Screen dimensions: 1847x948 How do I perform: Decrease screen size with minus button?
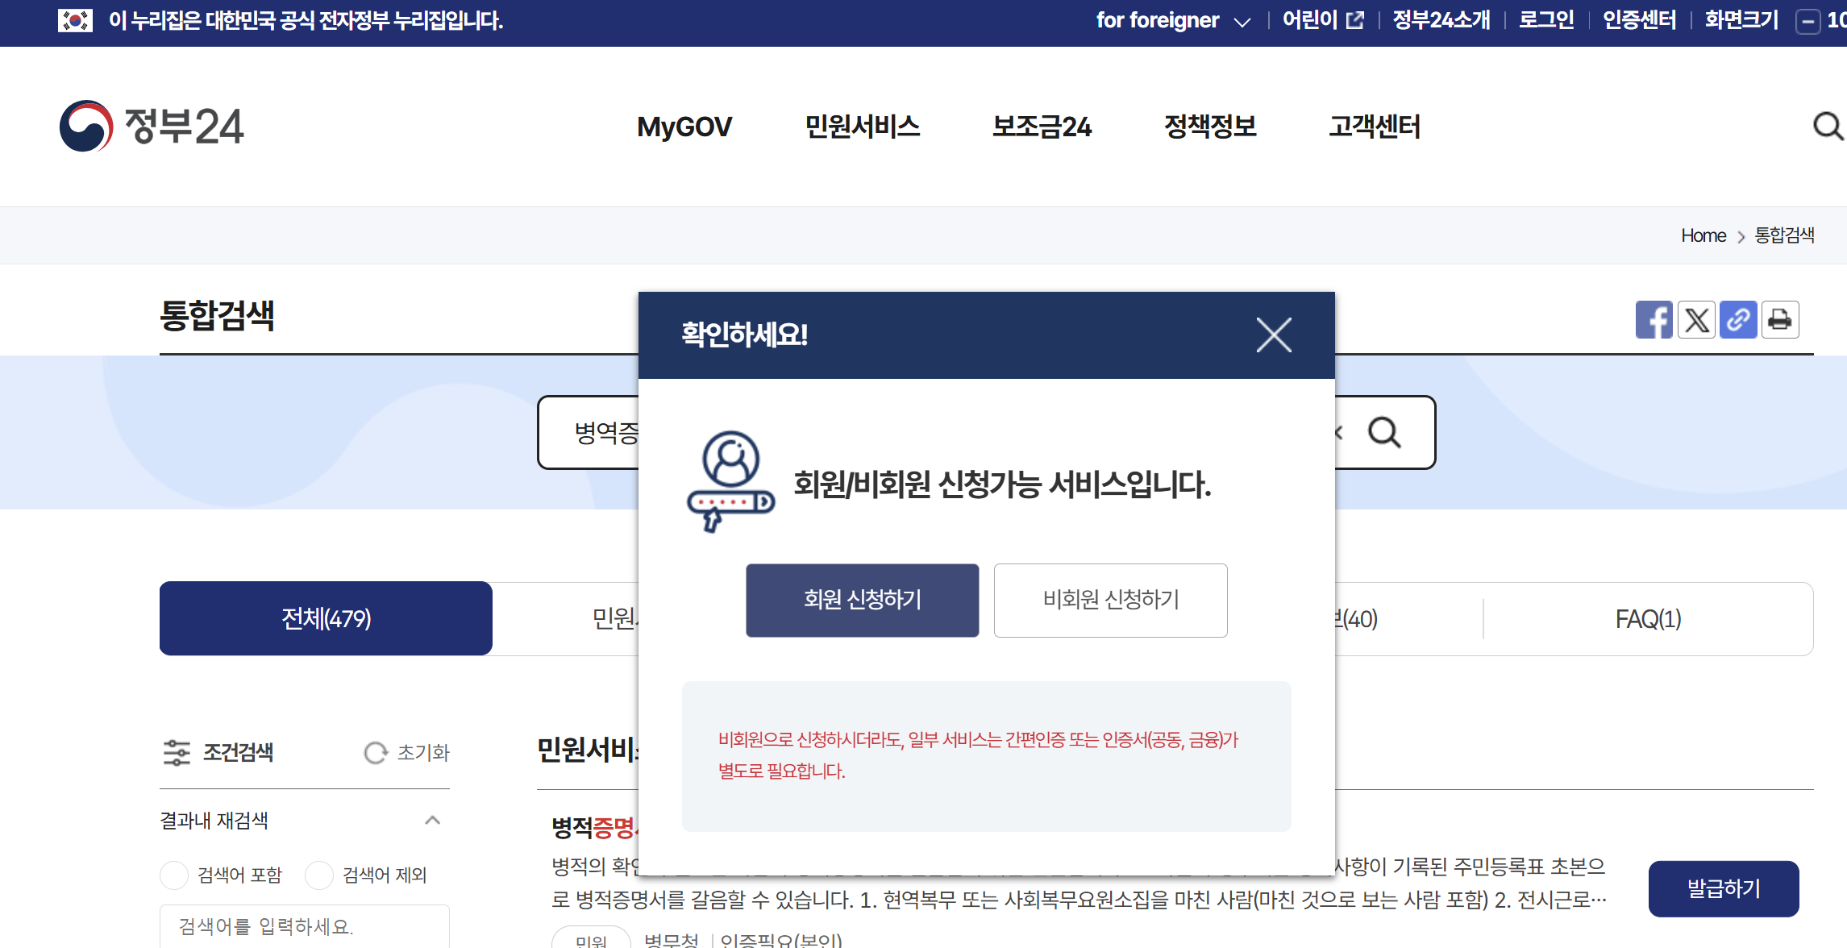point(1808,21)
